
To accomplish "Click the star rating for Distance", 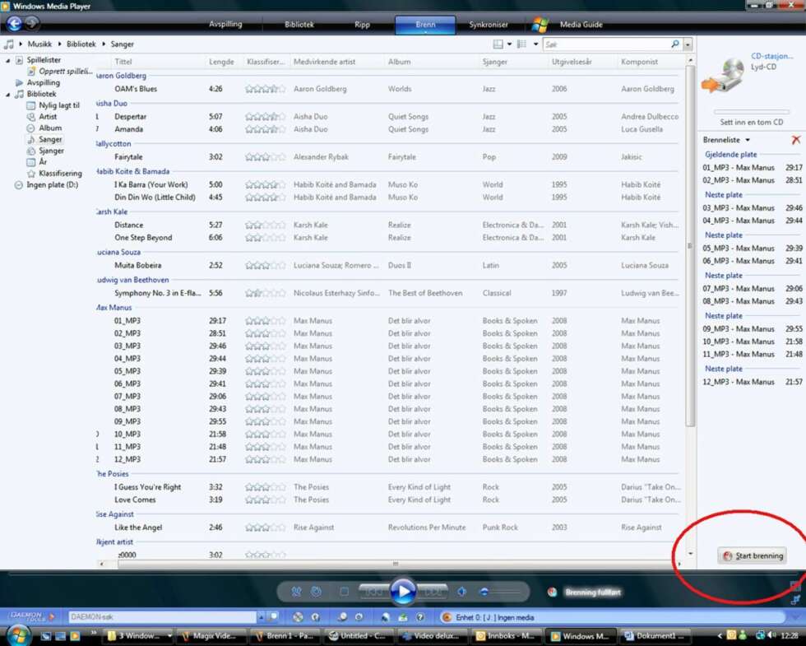I will coord(265,225).
